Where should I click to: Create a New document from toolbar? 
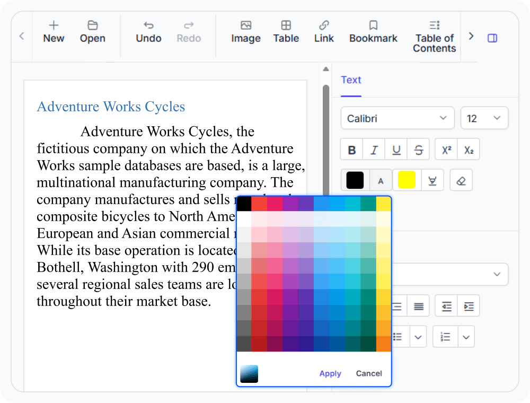(54, 32)
